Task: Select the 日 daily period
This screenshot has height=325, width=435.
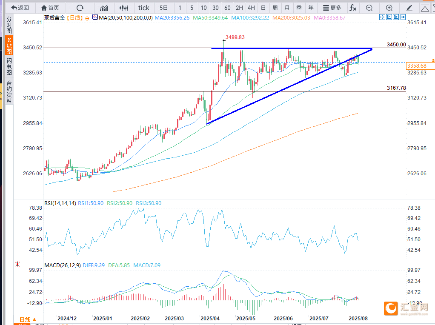Action: (x=263, y=8)
